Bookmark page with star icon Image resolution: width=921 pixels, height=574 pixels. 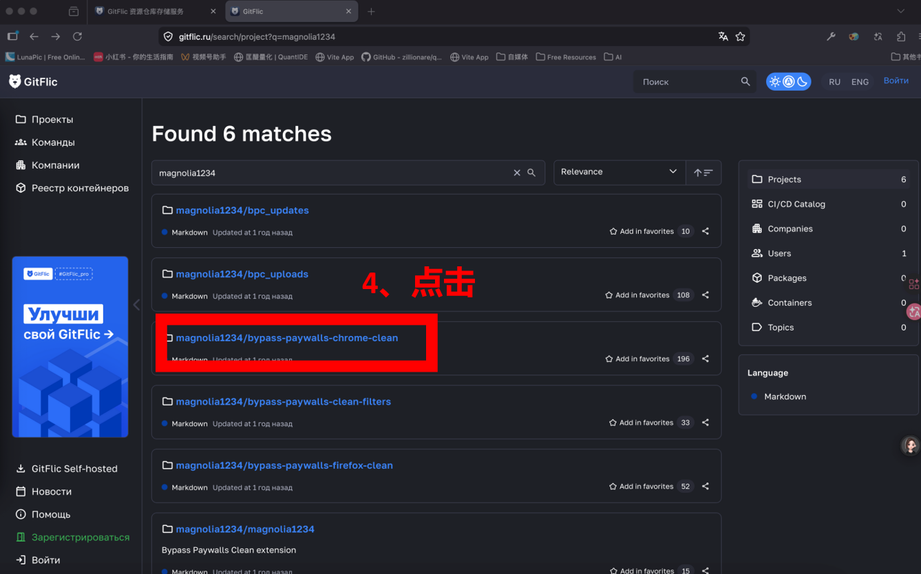[x=741, y=36]
